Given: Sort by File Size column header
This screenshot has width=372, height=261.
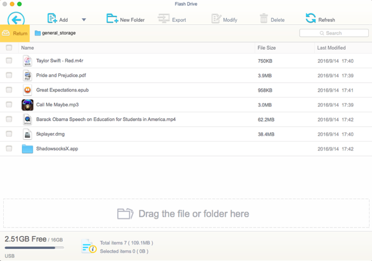Looking at the screenshot, I should [267, 48].
